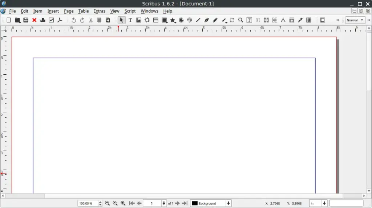Click the zoom percentage input field
This screenshot has height=208, width=372.
click(88, 203)
